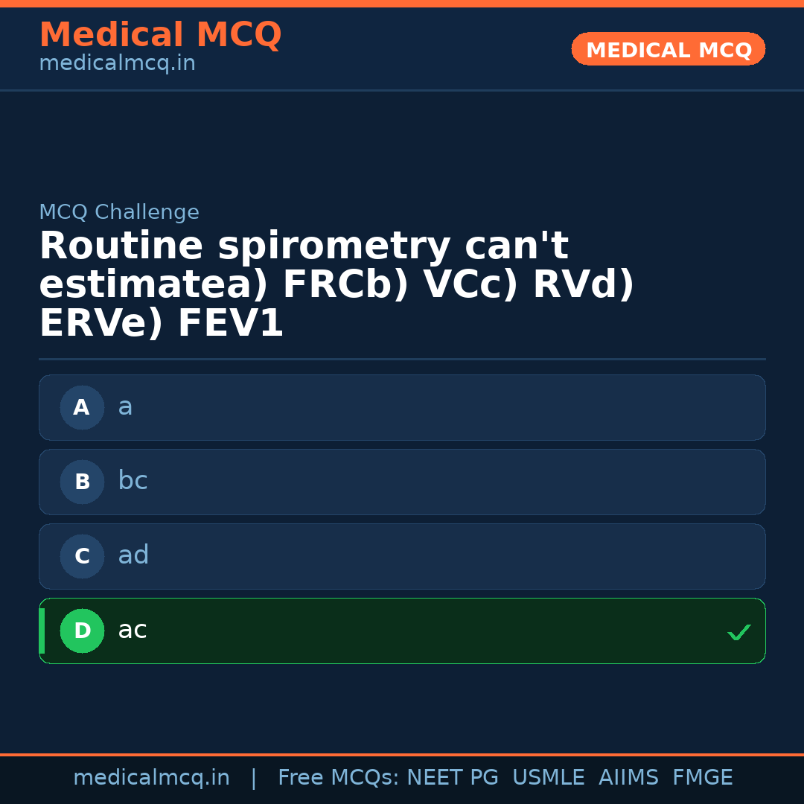Select answer option B labeled 'bc'
804x804 pixels.
click(x=402, y=482)
